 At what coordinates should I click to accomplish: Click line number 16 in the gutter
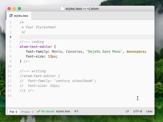pyautogui.click(x=10, y=95)
